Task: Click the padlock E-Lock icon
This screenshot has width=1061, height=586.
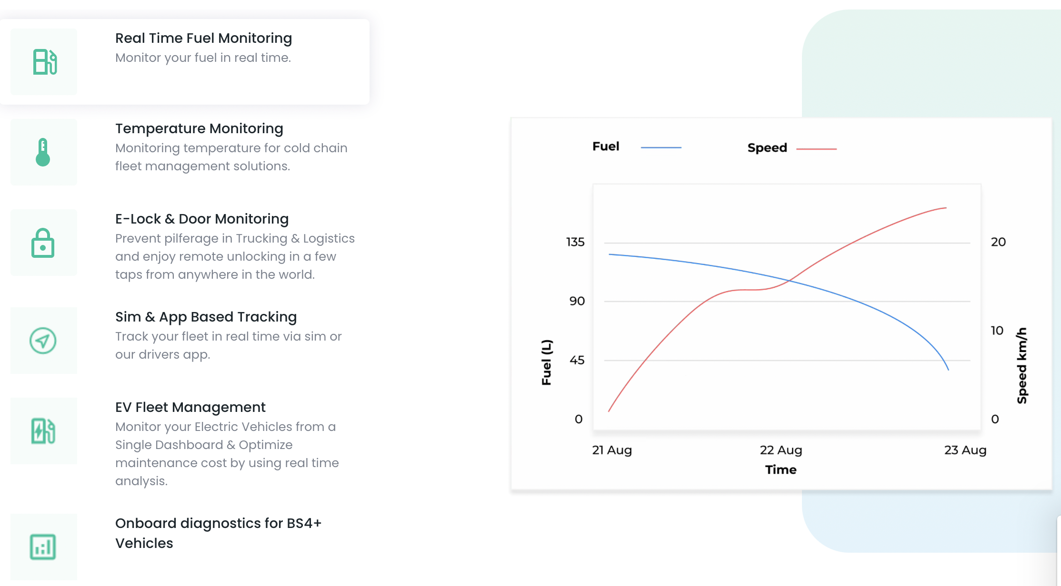Action: 43,243
